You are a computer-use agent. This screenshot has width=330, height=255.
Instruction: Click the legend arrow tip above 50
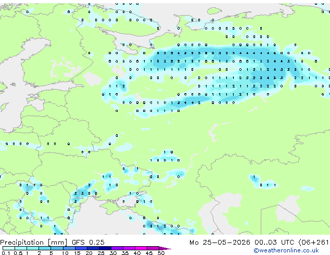[x=165, y=248]
